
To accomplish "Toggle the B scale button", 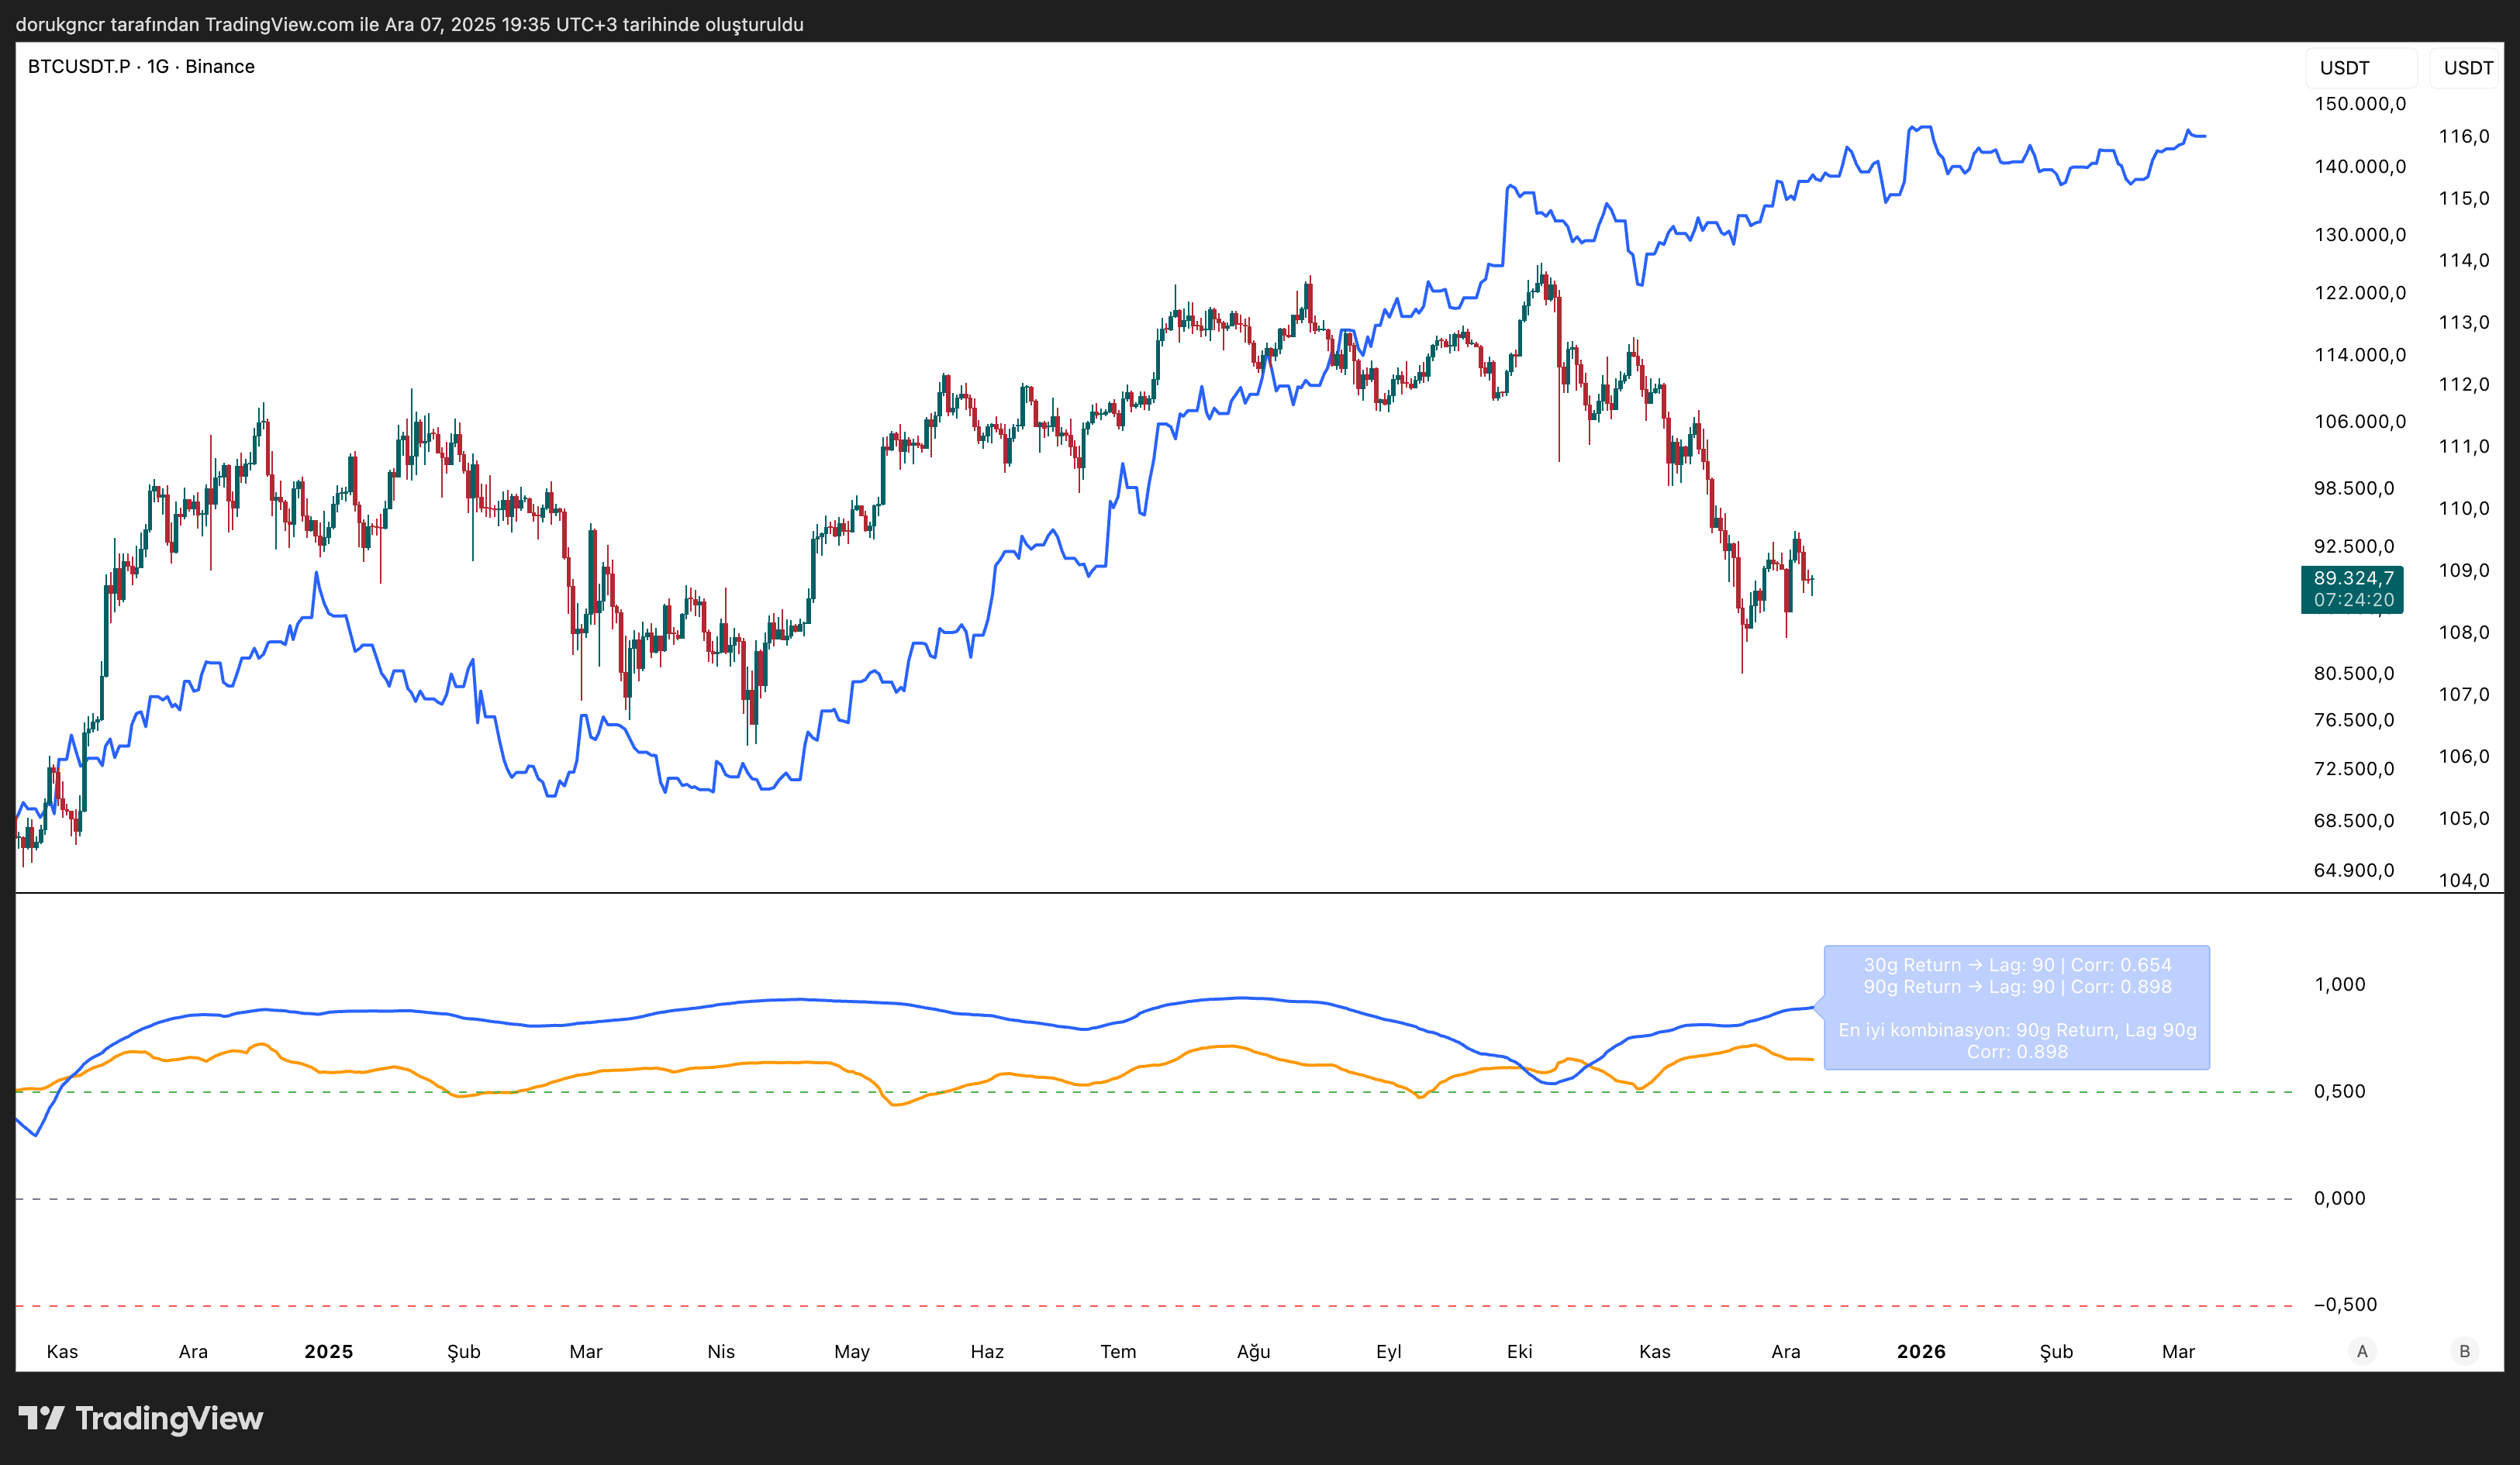I will (2465, 1351).
